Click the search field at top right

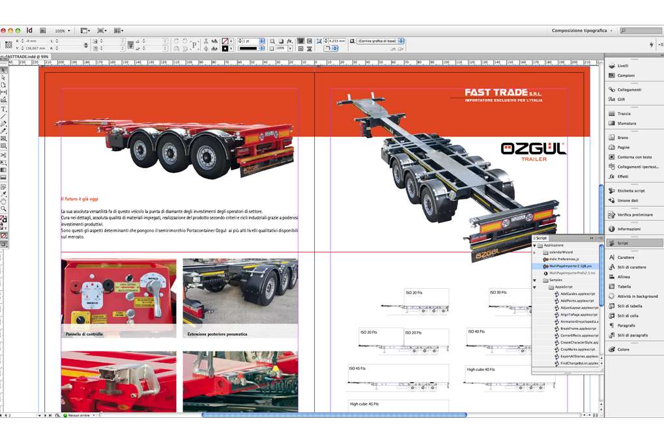[641, 31]
